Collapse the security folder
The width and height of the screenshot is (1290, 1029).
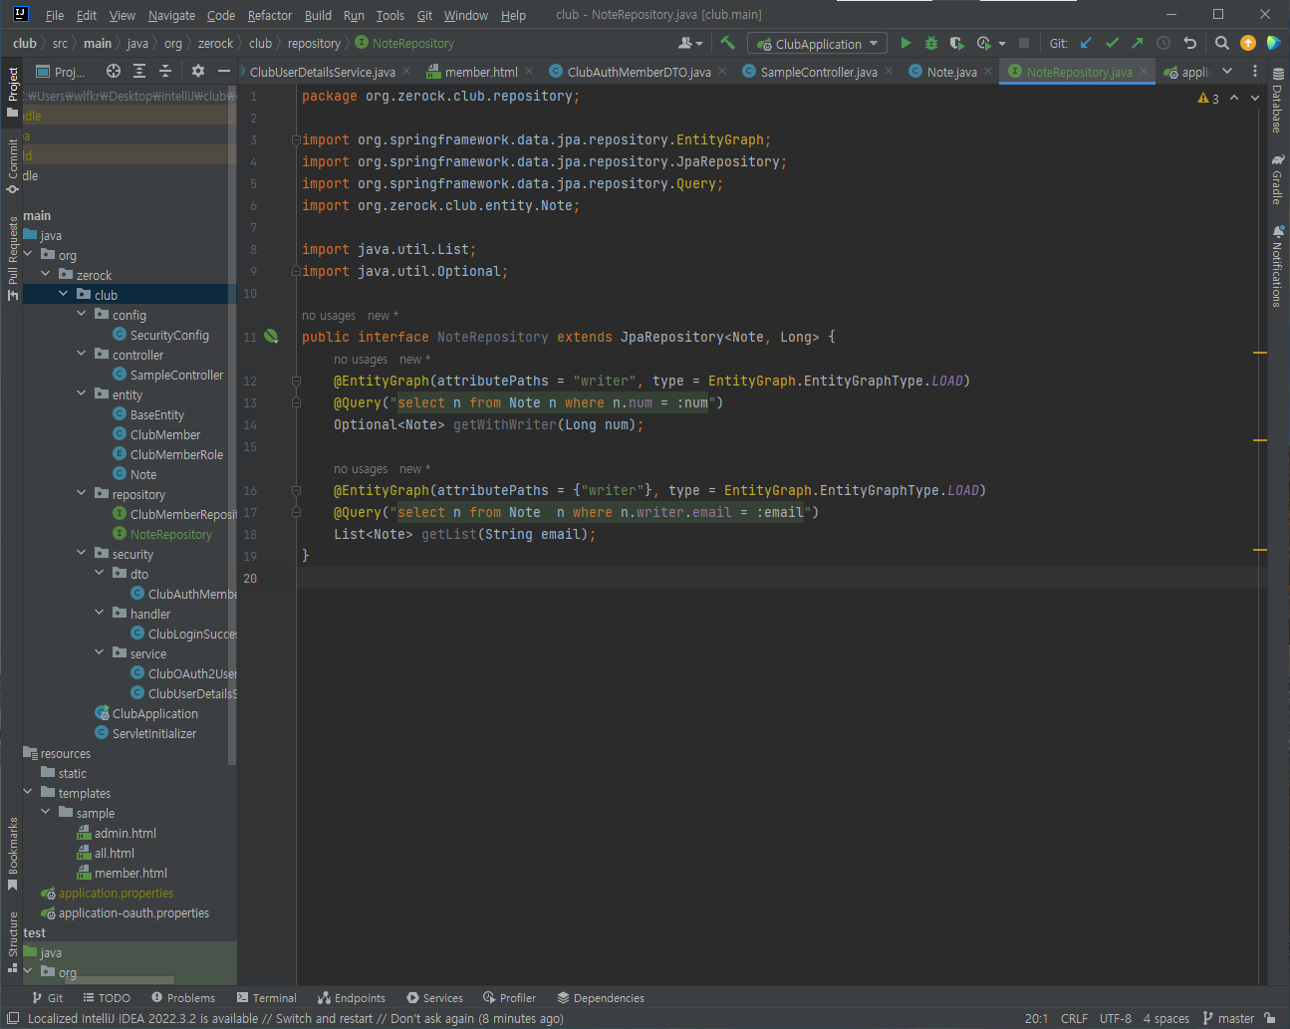pyautogui.click(x=82, y=553)
